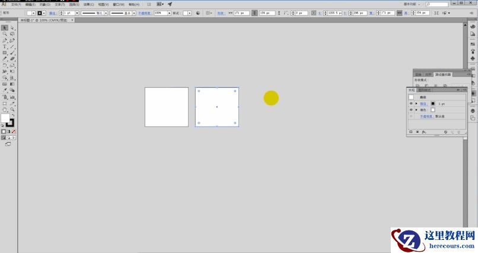Select the Blend tool
The height and width of the screenshot is (253, 478).
coord(12,90)
